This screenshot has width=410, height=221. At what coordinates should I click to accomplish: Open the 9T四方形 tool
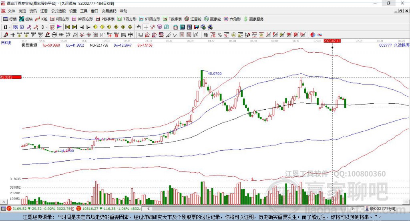tap(150, 19)
